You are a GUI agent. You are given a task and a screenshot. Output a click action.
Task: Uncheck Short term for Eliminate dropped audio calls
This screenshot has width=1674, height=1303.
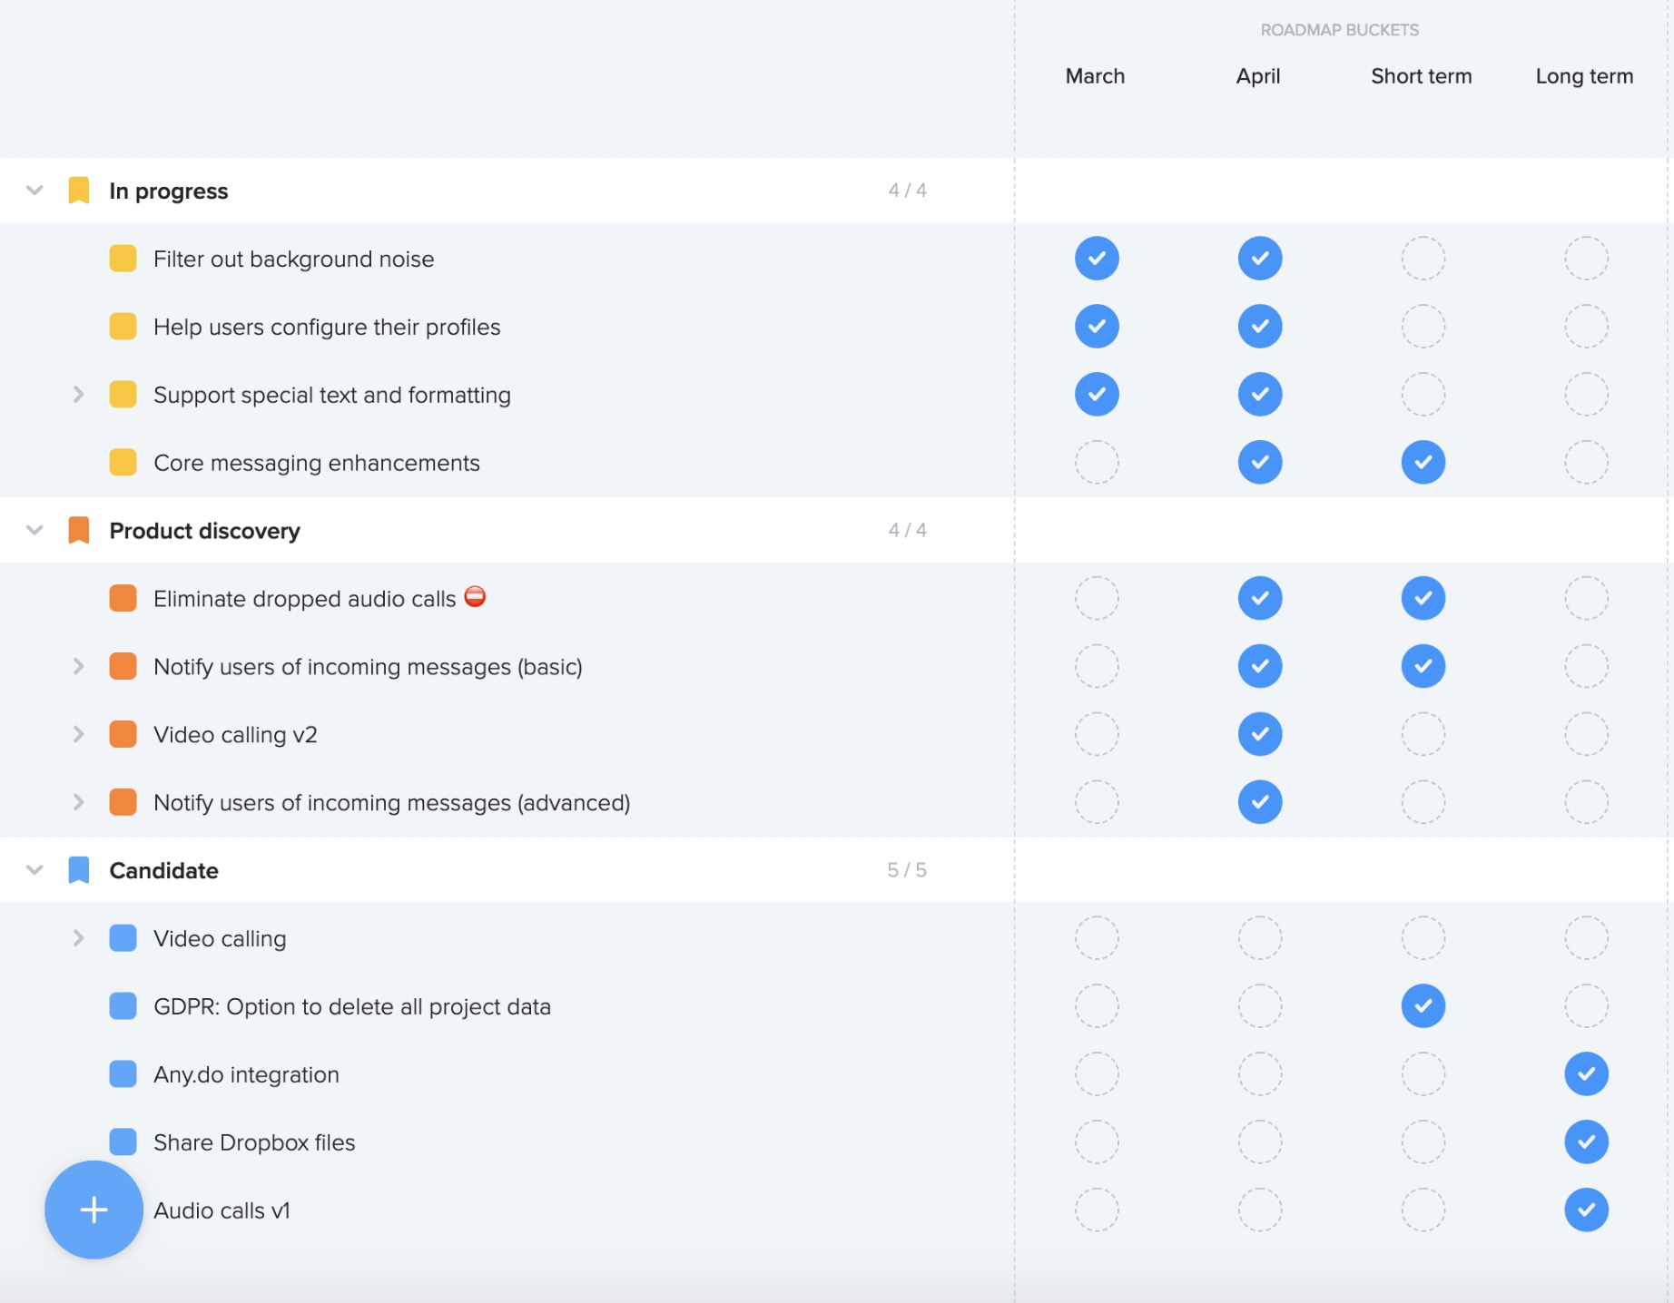[x=1423, y=599]
